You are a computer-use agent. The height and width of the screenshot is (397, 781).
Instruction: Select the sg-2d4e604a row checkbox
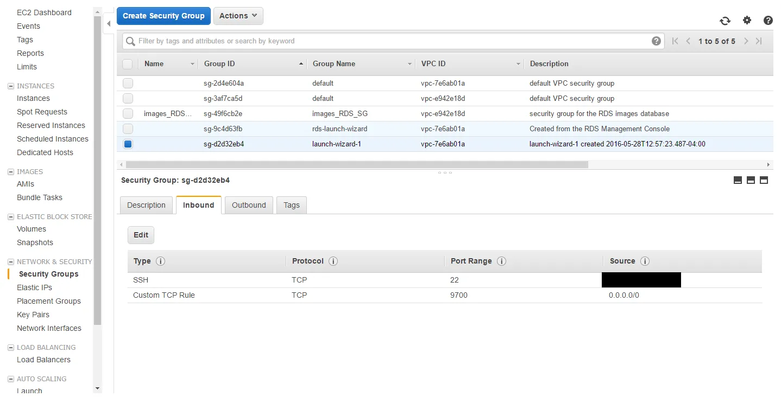point(128,84)
